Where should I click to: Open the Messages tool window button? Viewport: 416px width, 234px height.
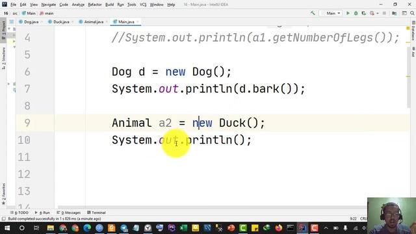pyautogui.click(x=68, y=213)
